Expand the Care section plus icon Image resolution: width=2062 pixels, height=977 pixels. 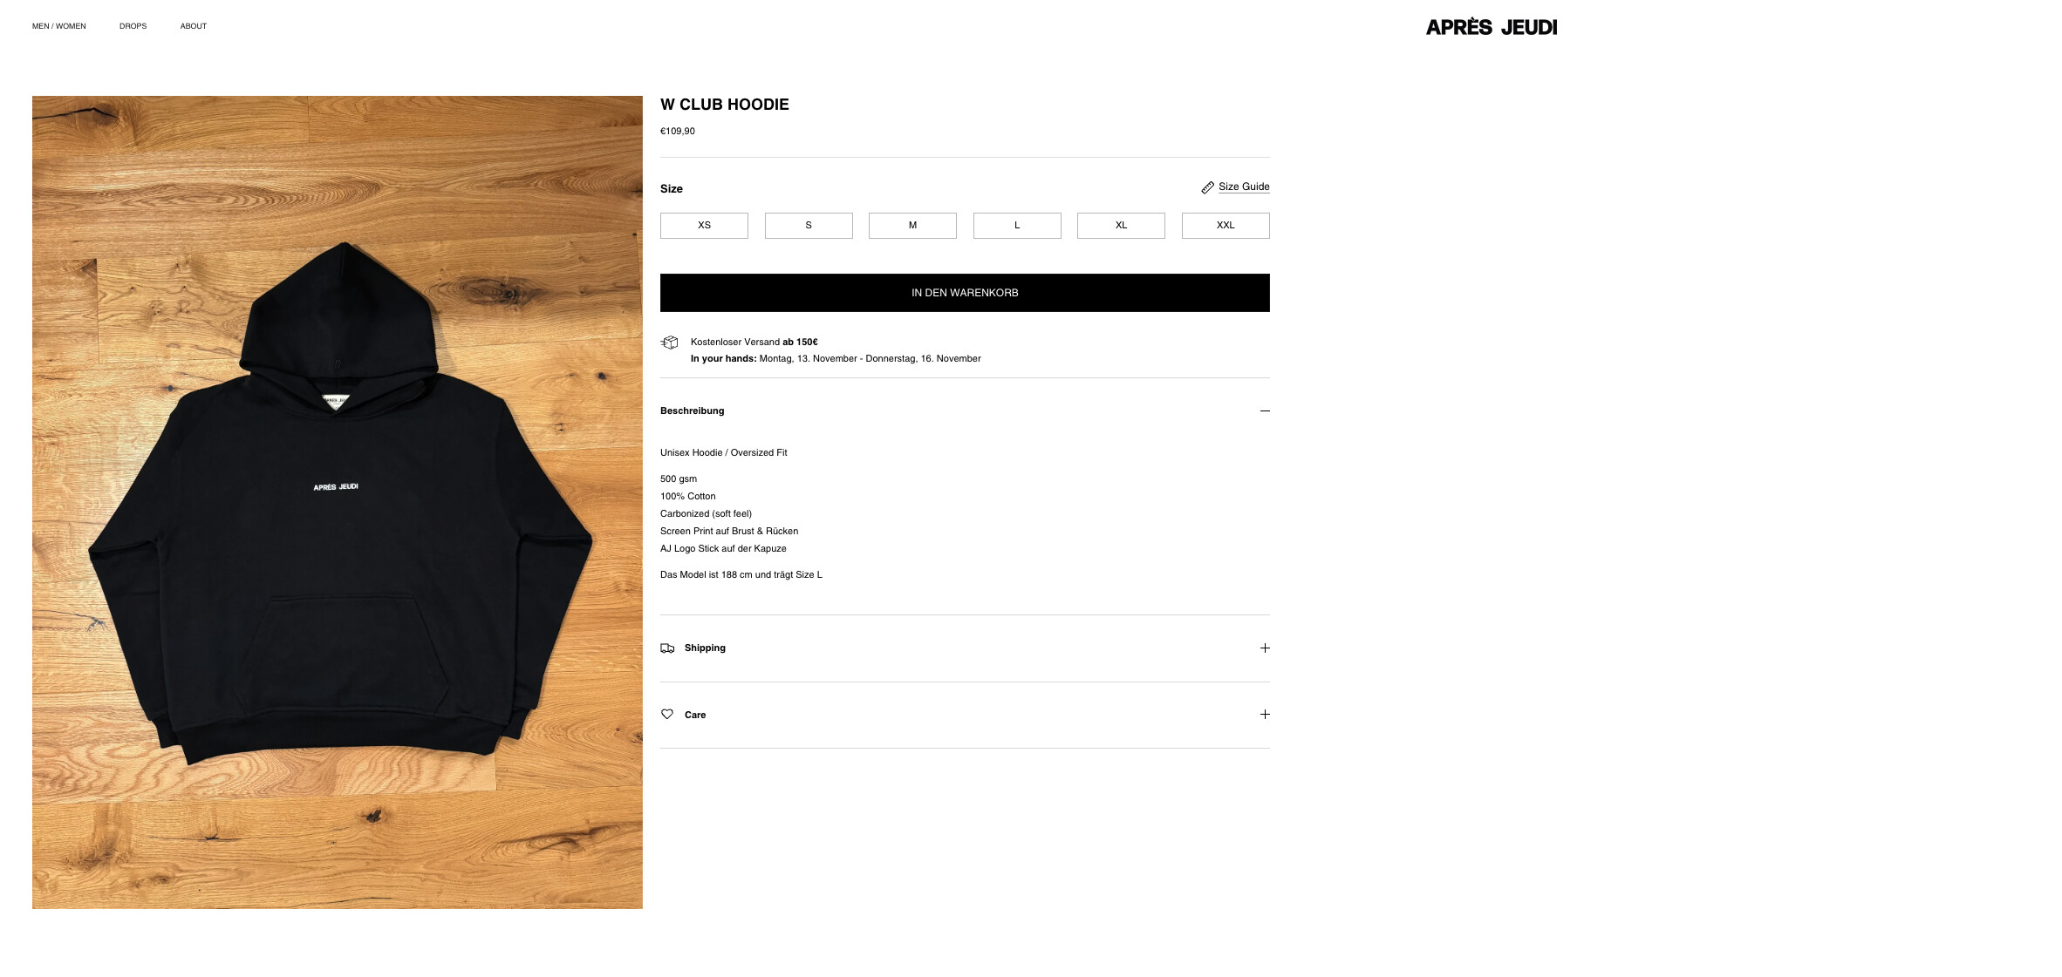pos(1265,715)
